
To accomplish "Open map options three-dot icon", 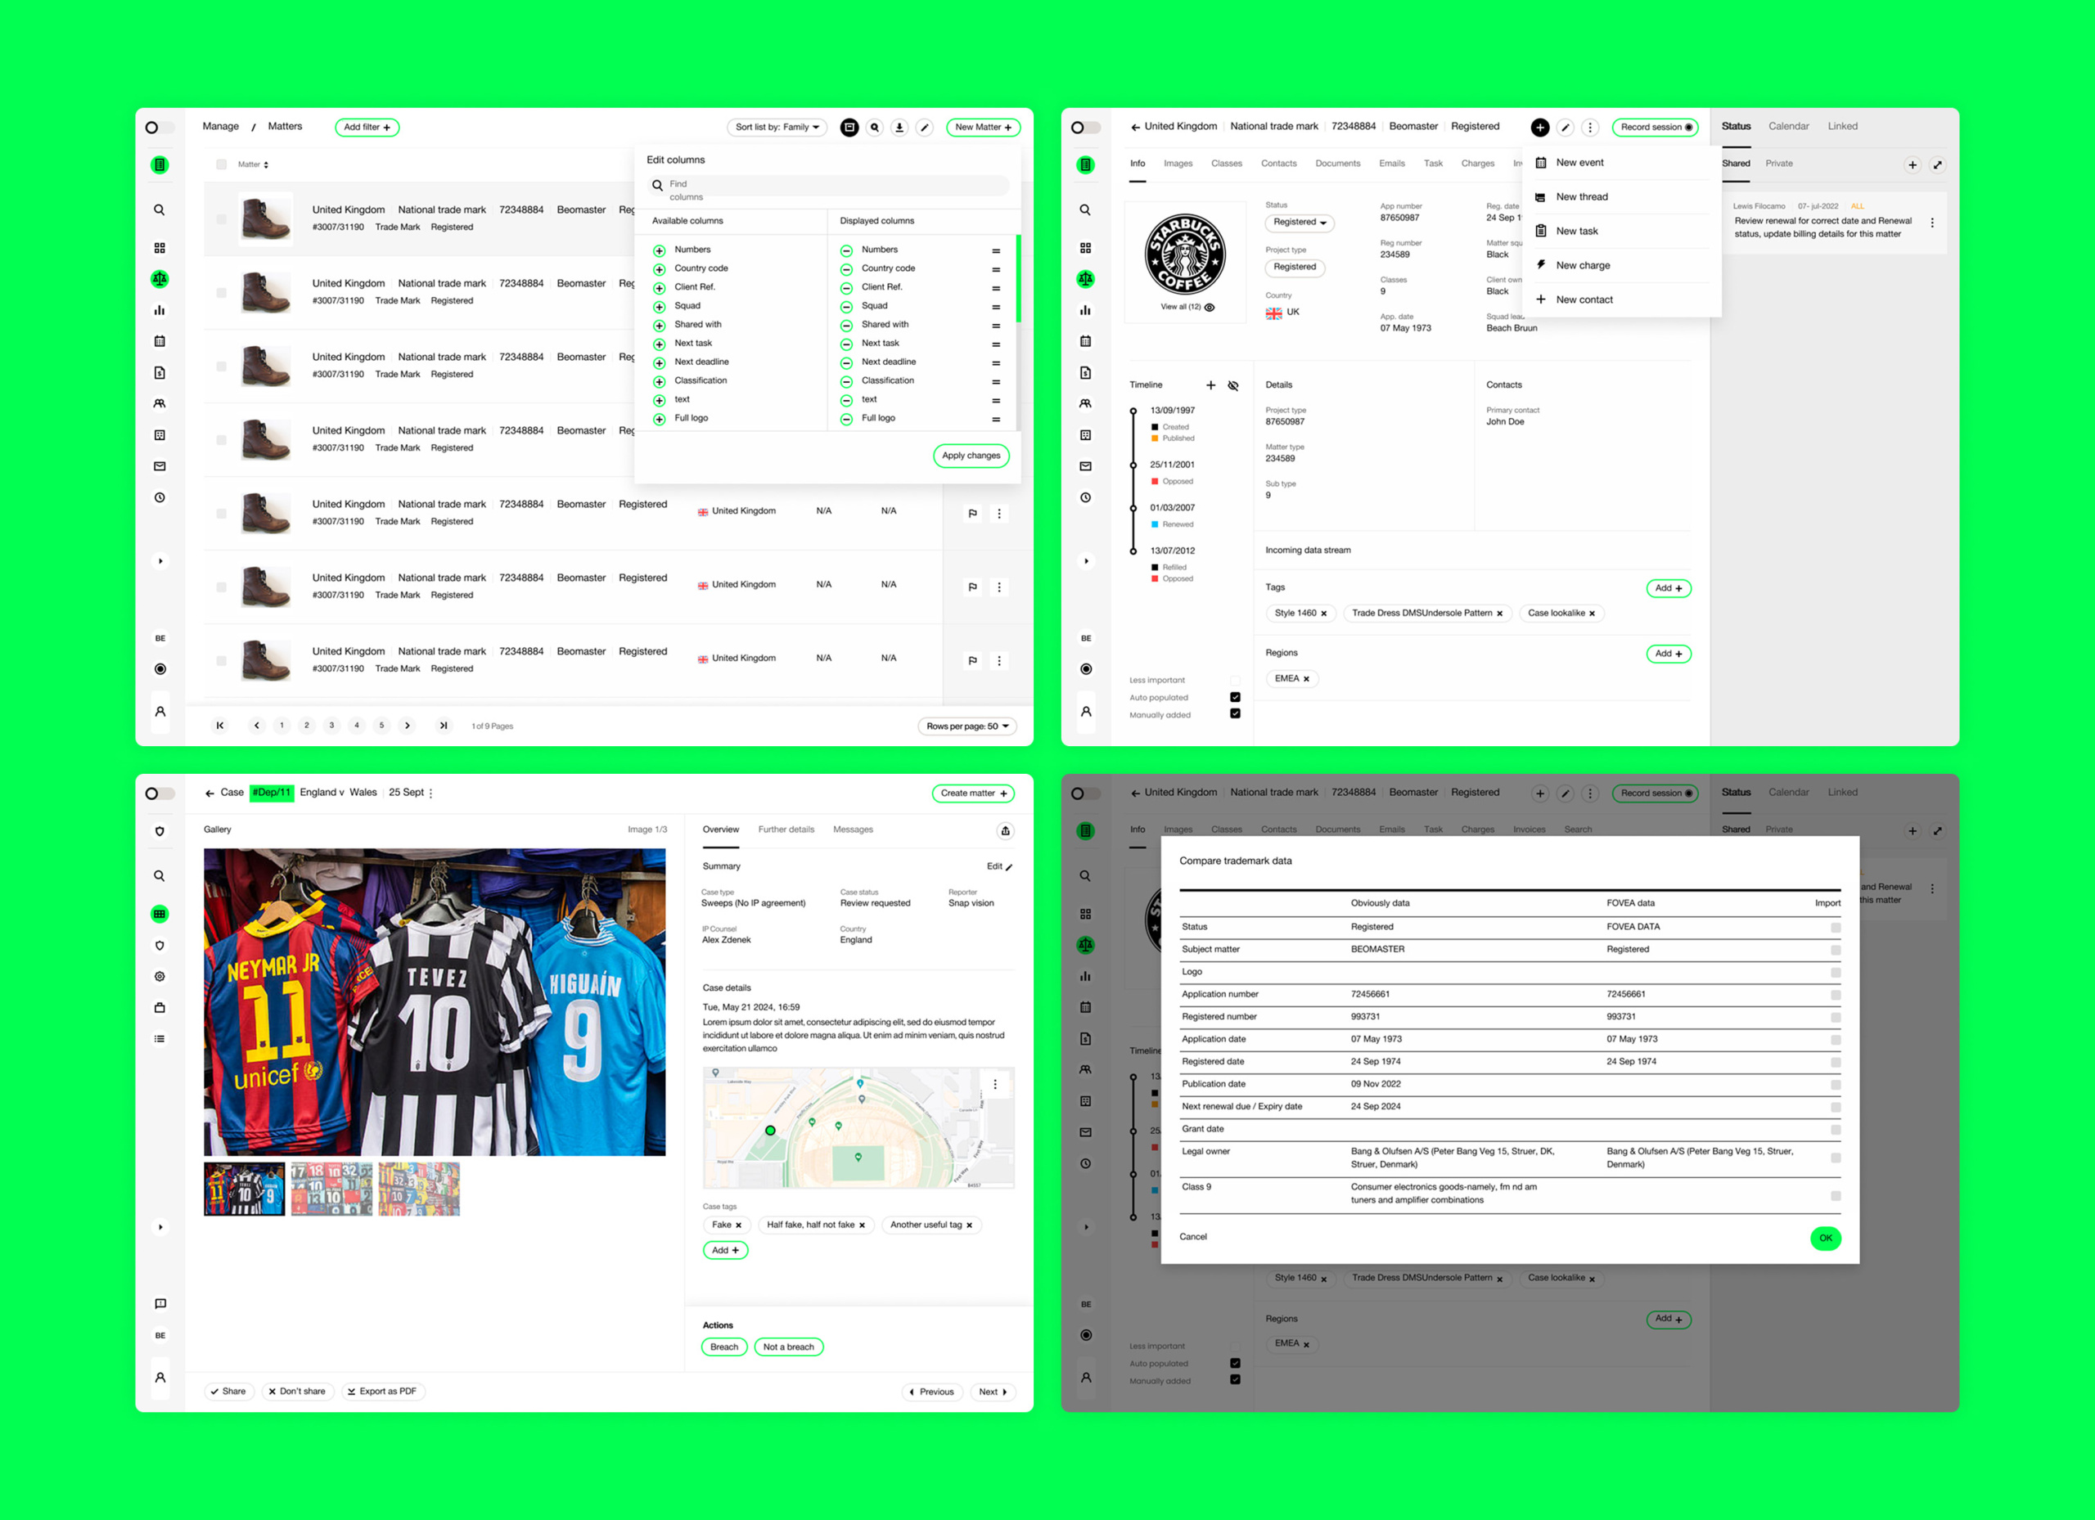I will click(995, 1084).
